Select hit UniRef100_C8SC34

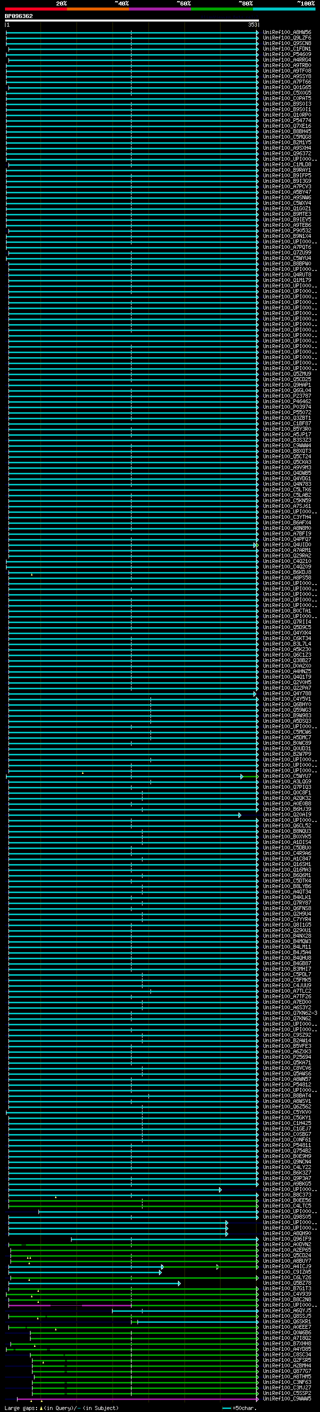(x=287, y=1354)
